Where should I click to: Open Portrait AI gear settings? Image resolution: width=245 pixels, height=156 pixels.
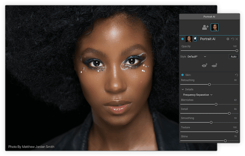[x=228, y=39]
